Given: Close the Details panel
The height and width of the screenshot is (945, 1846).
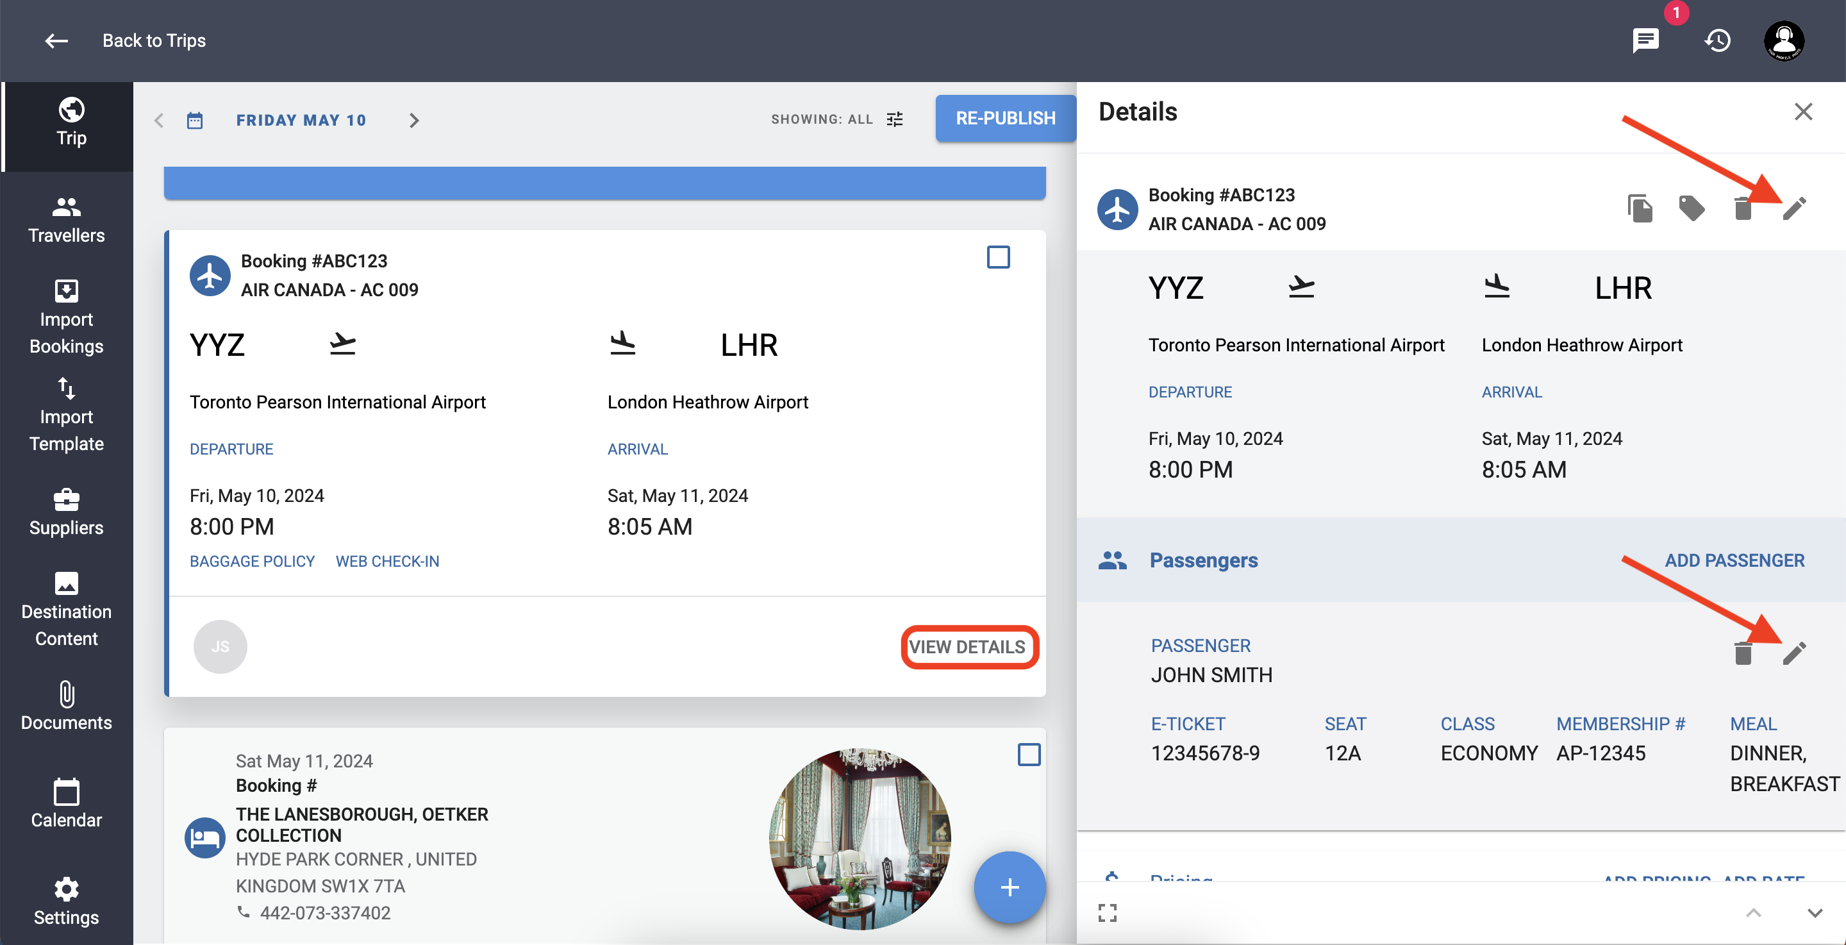Looking at the screenshot, I should click(1803, 112).
